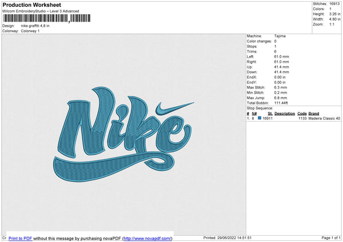Click the Height value 3.26 in

(x=334, y=14)
